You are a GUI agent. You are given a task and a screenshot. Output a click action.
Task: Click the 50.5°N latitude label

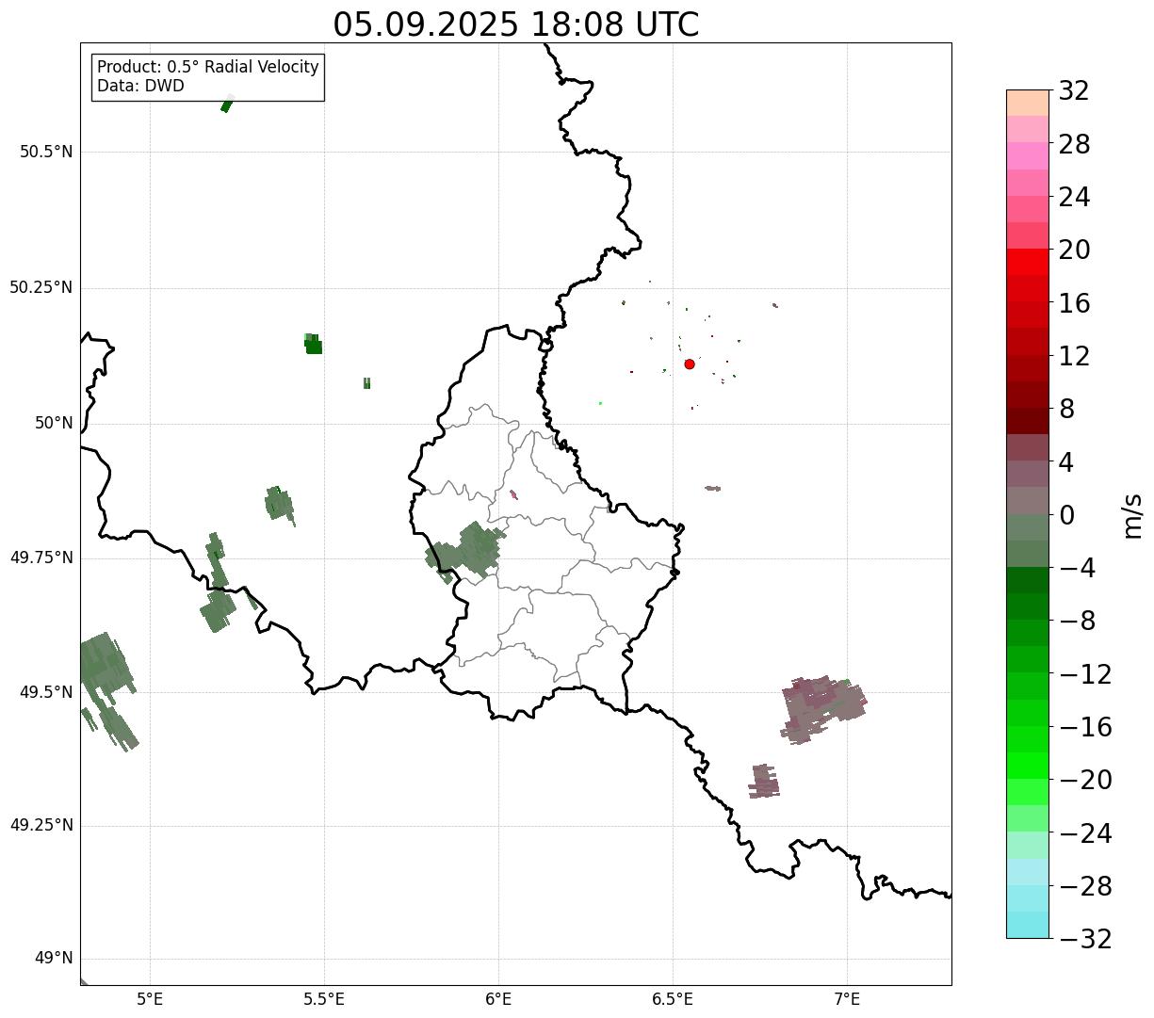(x=46, y=152)
